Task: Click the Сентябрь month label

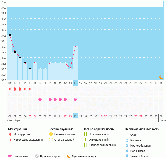Action: tap(14, 120)
